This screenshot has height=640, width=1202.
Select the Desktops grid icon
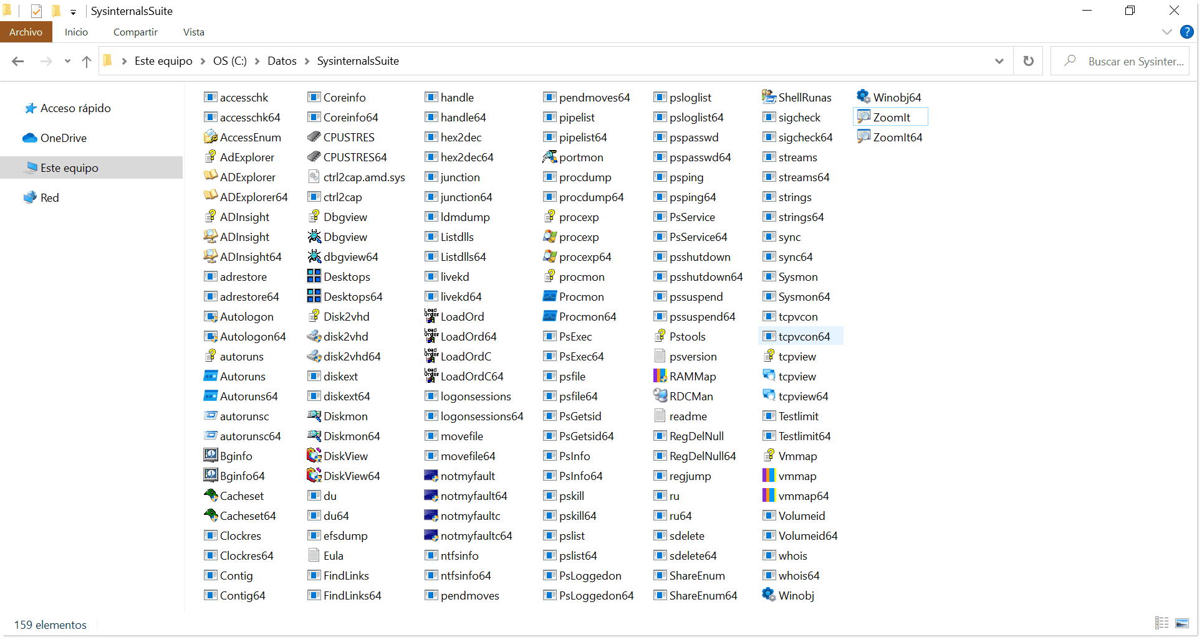pos(314,276)
